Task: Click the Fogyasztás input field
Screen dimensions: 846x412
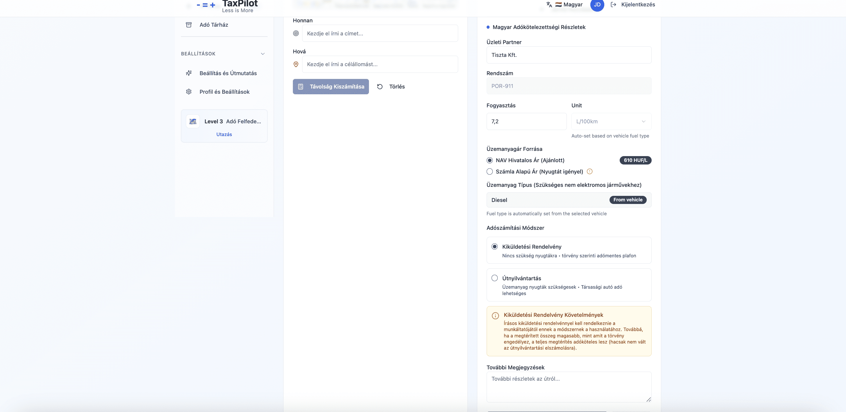Action: [x=526, y=122]
